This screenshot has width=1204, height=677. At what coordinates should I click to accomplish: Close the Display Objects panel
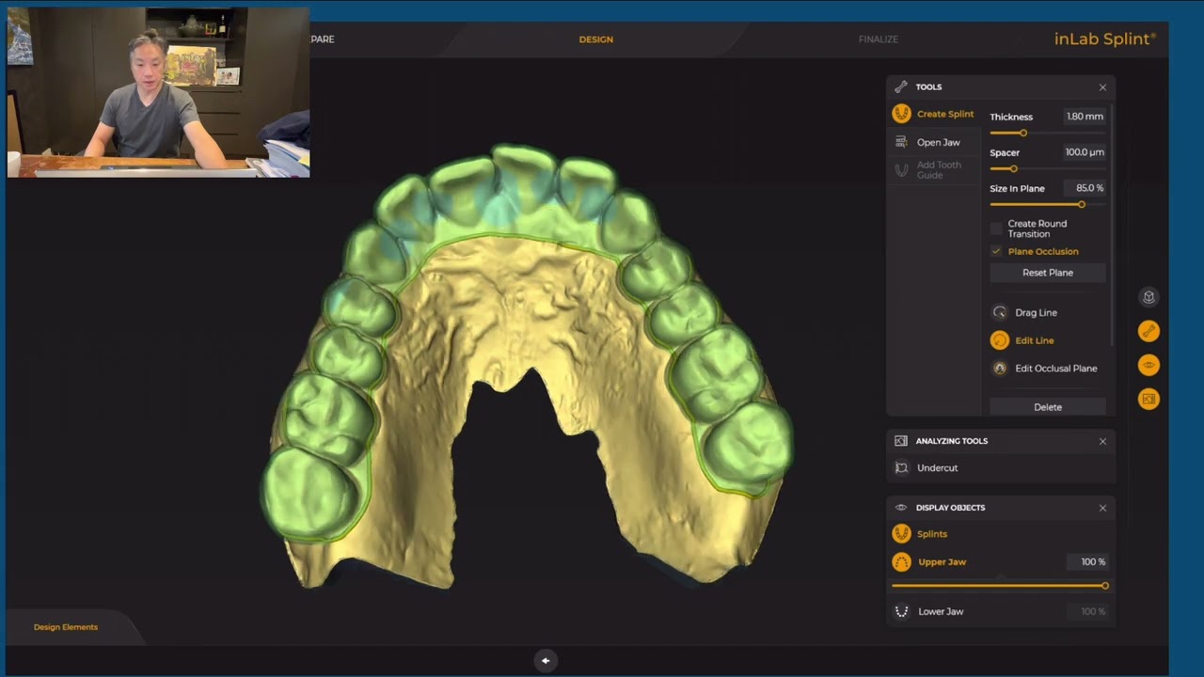coord(1103,508)
